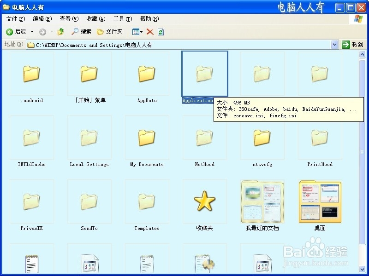Expand the address bar dropdown arrow
The height and width of the screenshot is (276, 369).
pyautogui.click(x=335, y=45)
